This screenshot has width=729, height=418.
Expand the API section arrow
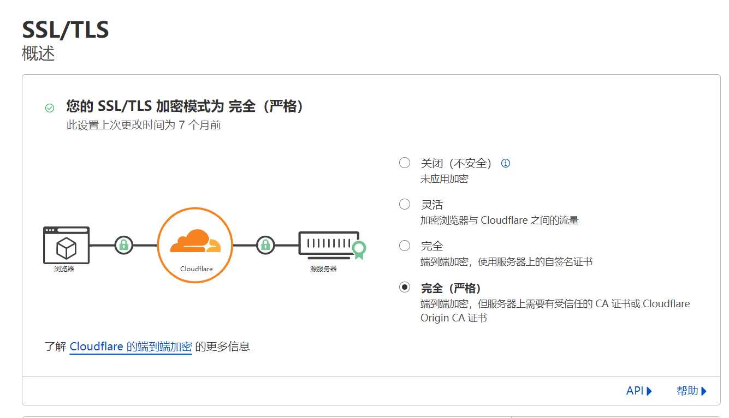pos(649,391)
